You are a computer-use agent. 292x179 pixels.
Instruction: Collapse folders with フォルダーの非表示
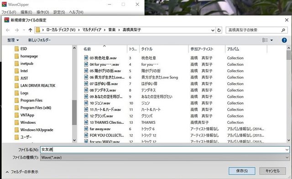pyautogui.click(x=22, y=172)
